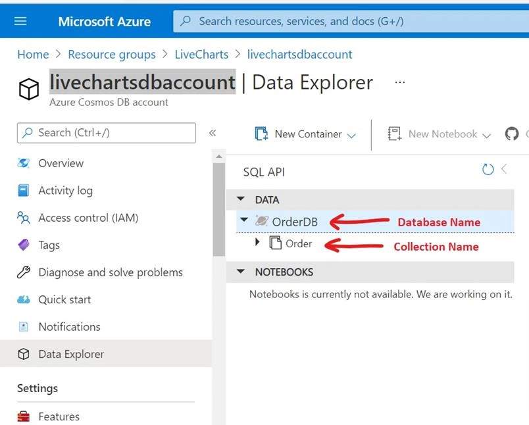
Task: Open Overview page
Action: [61, 163]
